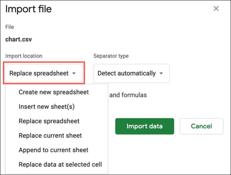The height and width of the screenshot is (175, 231).
Task: Click the arrow beside Replace spreadsheet
Action: click(74, 74)
